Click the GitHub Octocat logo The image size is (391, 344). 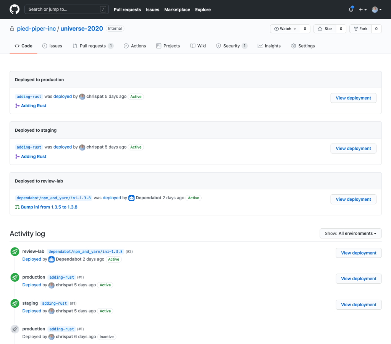click(15, 10)
